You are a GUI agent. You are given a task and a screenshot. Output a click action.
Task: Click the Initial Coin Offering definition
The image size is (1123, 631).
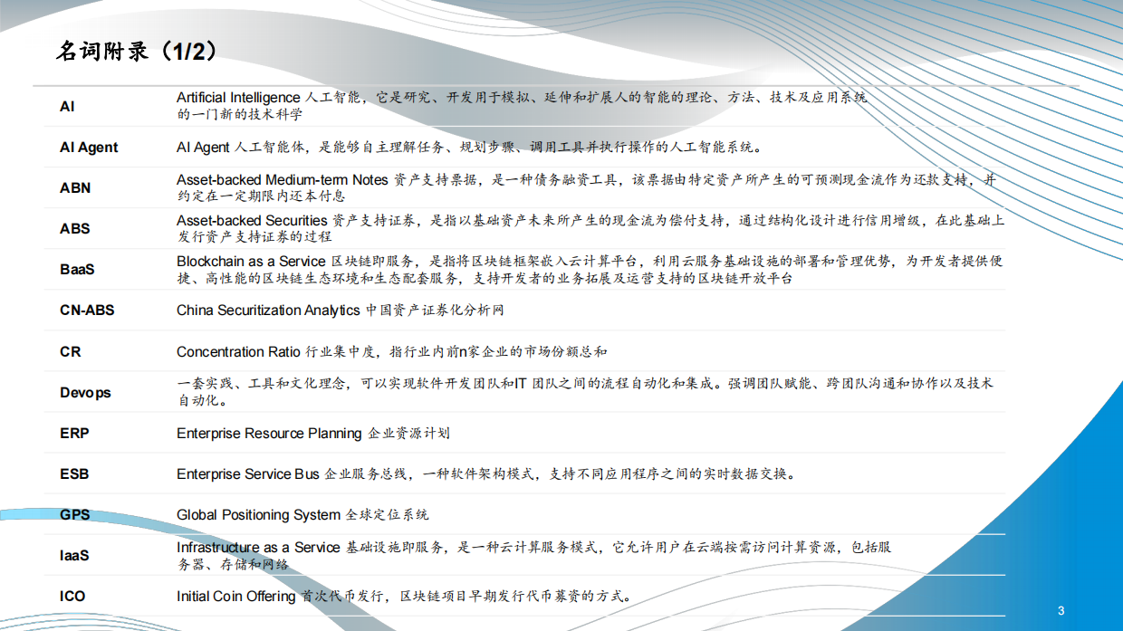tap(404, 597)
